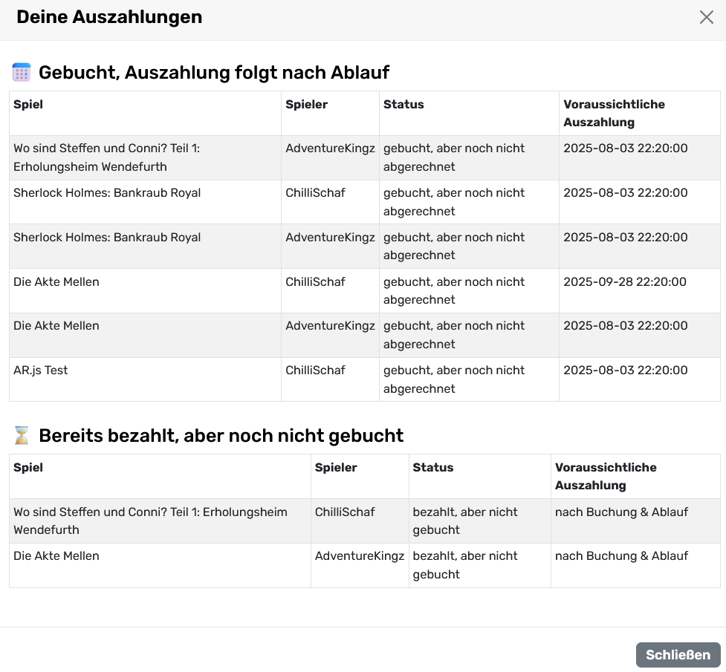Click the "Gebucht, Auszahlung folgt nach Ablauf" heading
The image size is (726, 672).
(214, 72)
